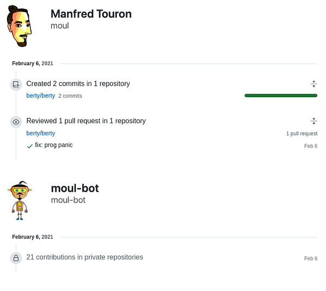Click the lock icon for private contributions
This screenshot has width=326, height=291.
pyautogui.click(x=16, y=258)
